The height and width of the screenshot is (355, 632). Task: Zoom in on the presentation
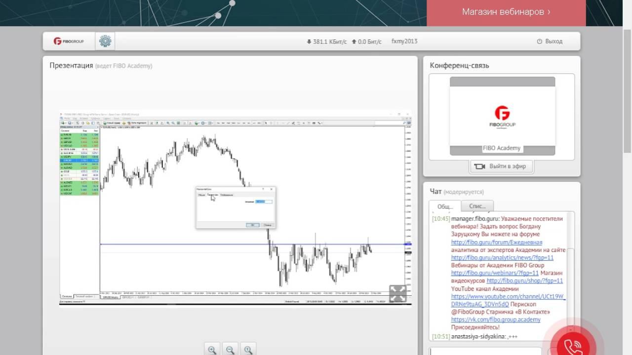click(212, 350)
